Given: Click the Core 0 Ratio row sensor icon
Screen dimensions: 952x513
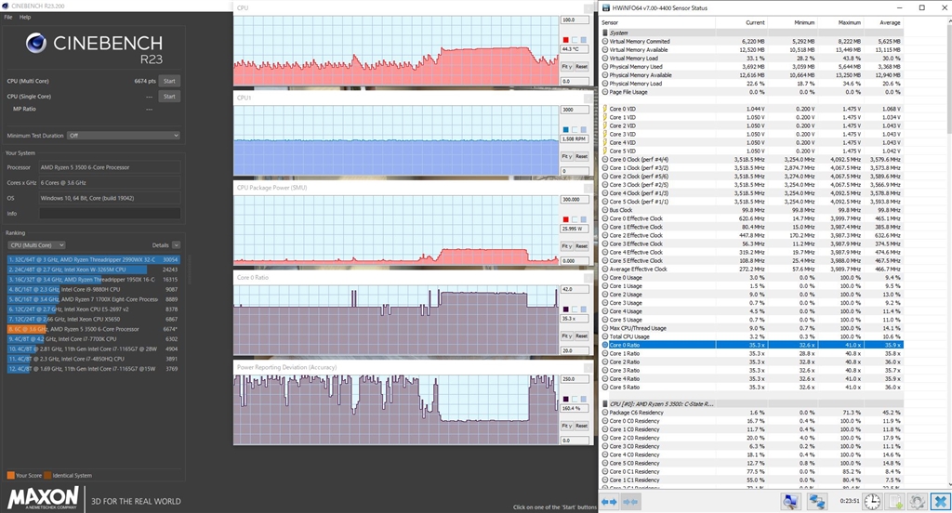Looking at the screenshot, I should [x=604, y=345].
